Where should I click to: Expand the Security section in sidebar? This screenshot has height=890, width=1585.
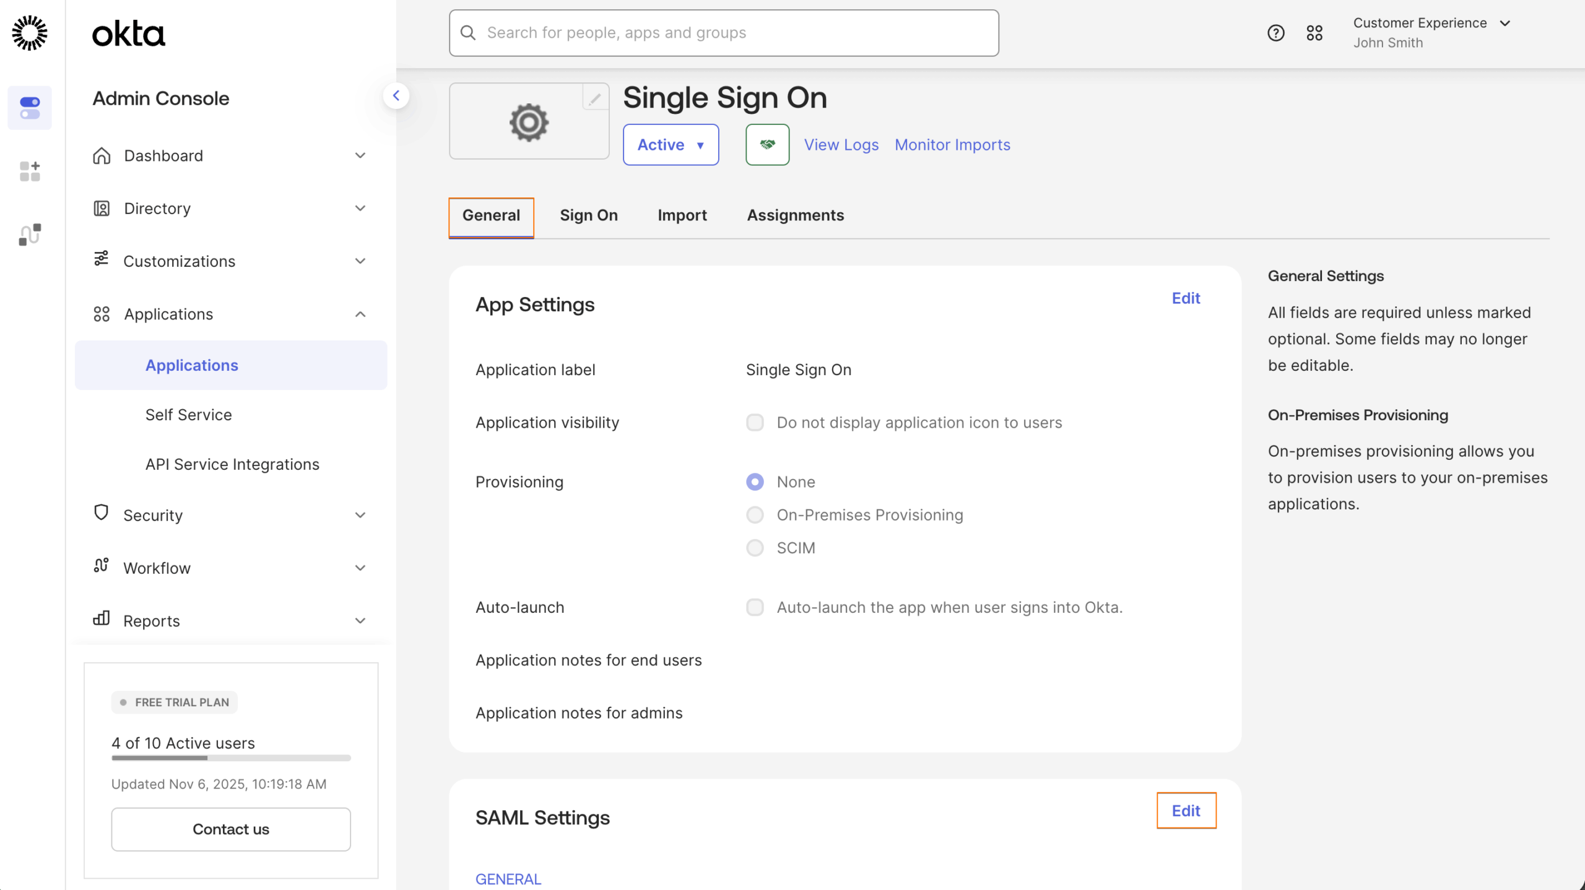[x=230, y=514]
